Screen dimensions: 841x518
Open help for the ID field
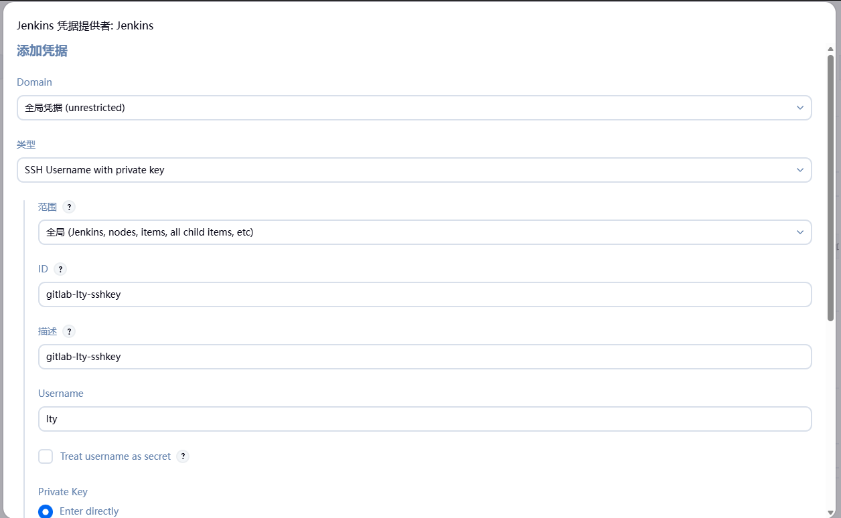[60, 269]
